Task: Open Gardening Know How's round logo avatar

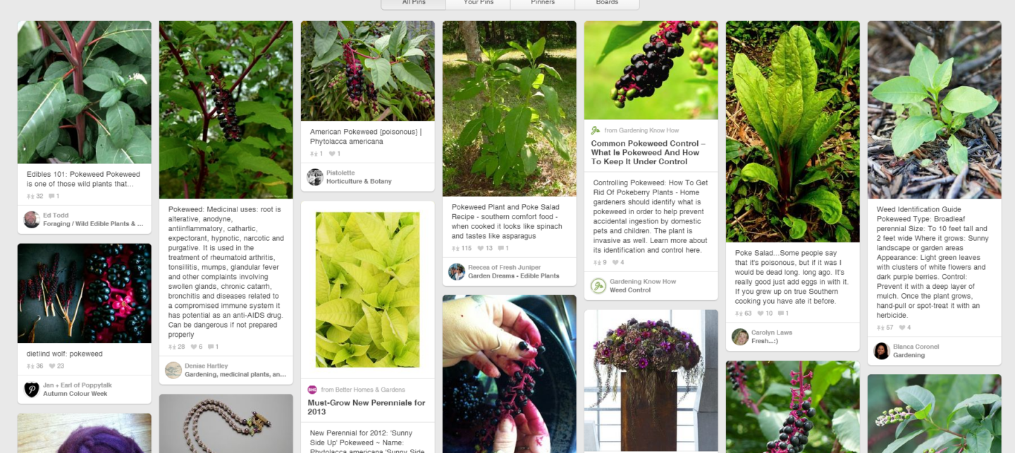Action: pos(598,285)
